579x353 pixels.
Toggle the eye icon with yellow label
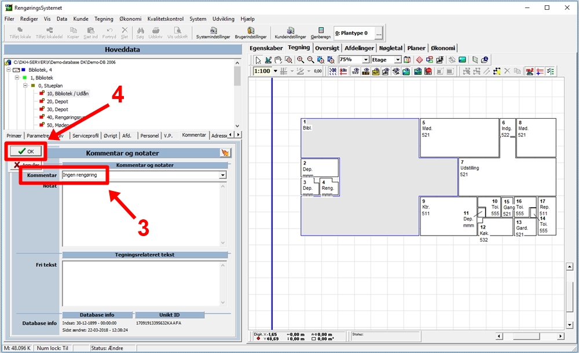pyautogui.click(x=376, y=71)
